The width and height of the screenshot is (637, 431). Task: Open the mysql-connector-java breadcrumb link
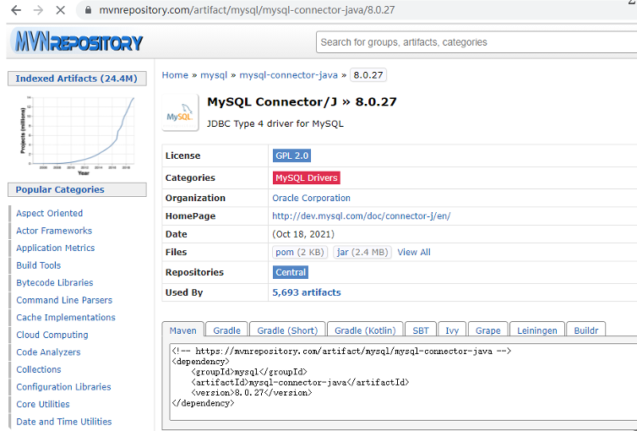pyautogui.click(x=288, y=75)
